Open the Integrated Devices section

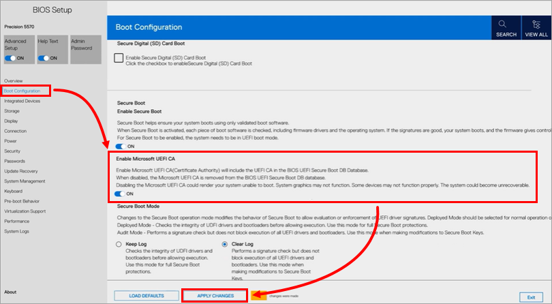click(x=22, y=100)
